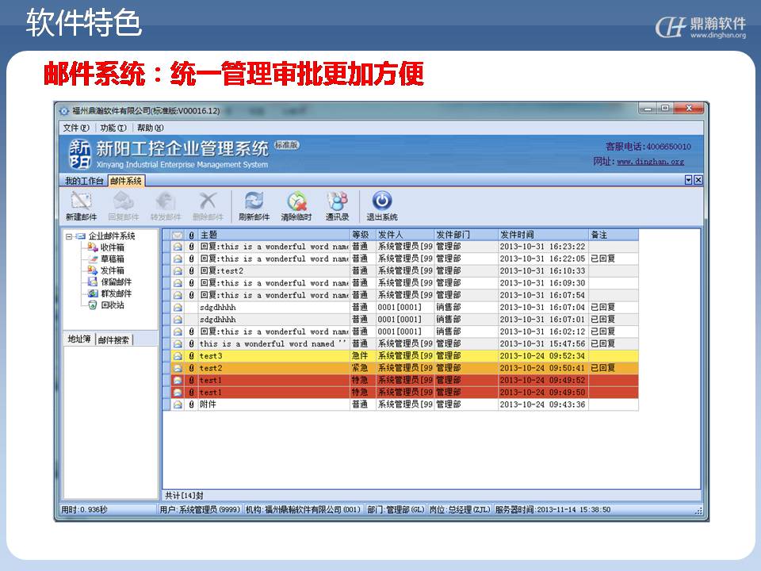Collapse the 企业邮件系统 tree node
This screenshot has width=761, height=571.
(69, 236)
